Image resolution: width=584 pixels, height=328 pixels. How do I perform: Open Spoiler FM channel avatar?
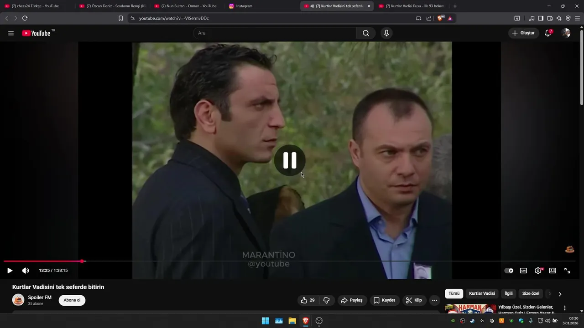(18, 300)
